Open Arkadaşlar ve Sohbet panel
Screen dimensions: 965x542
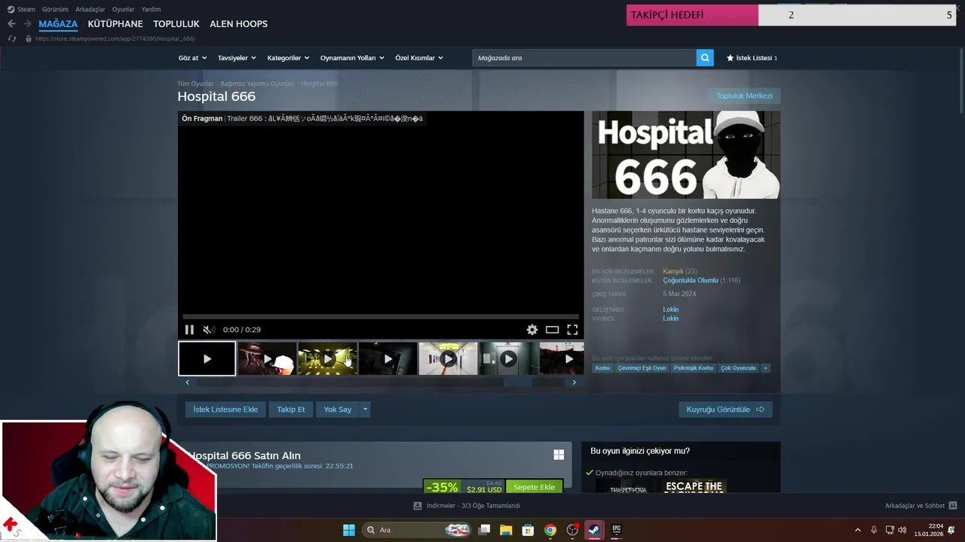[921, 506]
